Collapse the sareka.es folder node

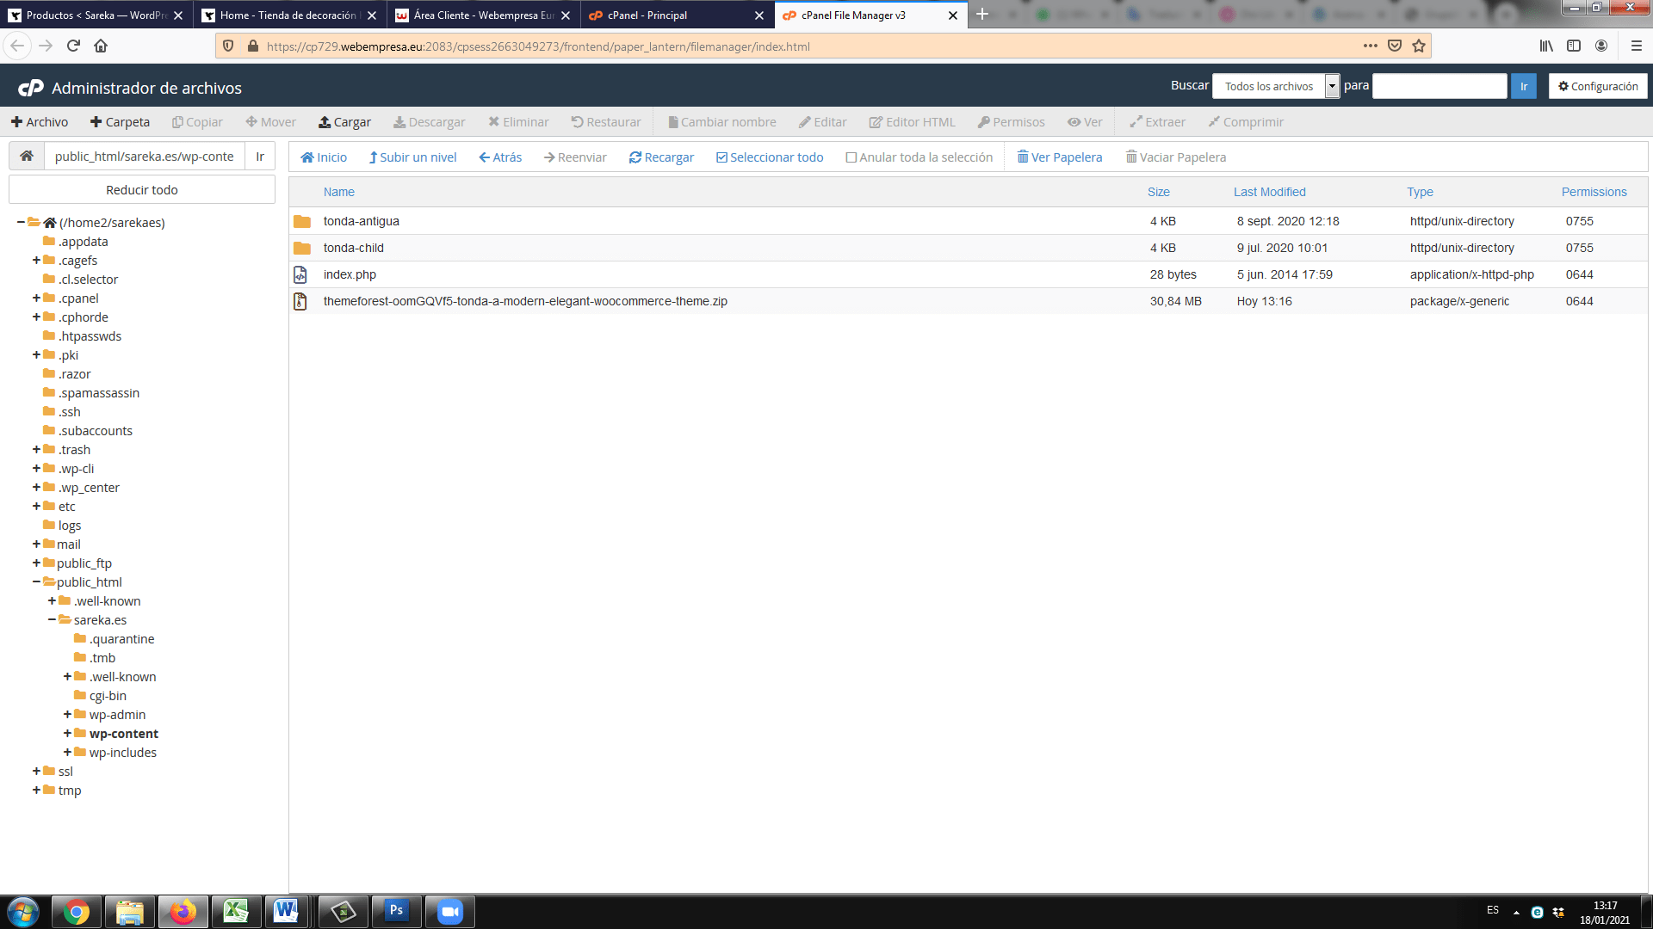53,619
